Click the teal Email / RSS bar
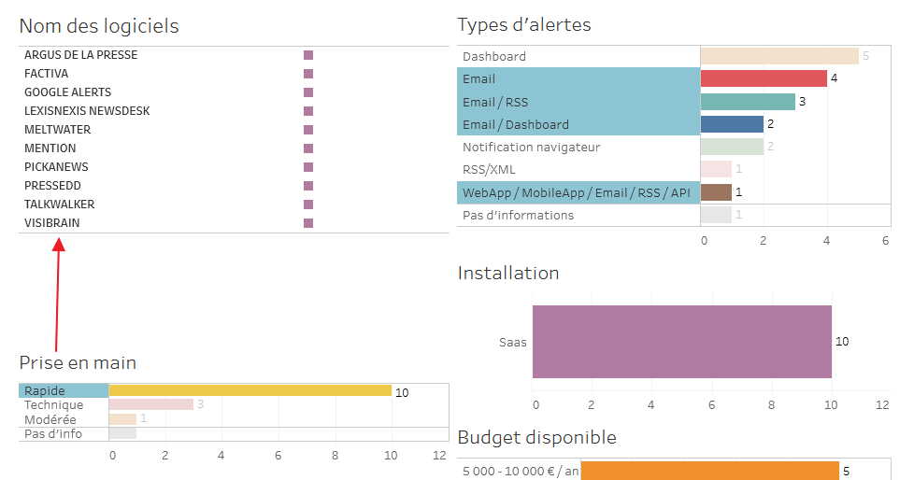Image resolution: width=914 pixels, height=480 pixels. tap(748, 102)
